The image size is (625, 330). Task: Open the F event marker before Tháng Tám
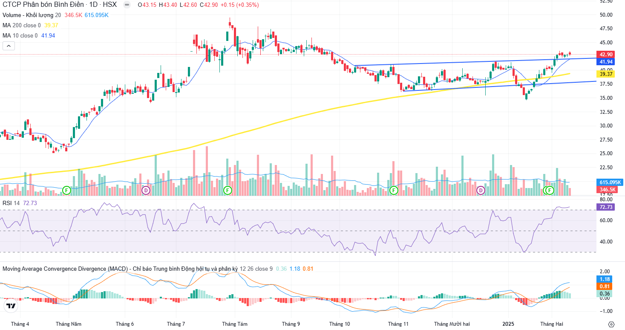point(228,190)
